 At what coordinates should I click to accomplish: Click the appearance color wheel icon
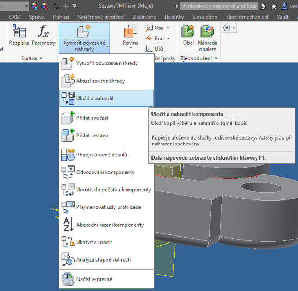click(x=34, y=7)
